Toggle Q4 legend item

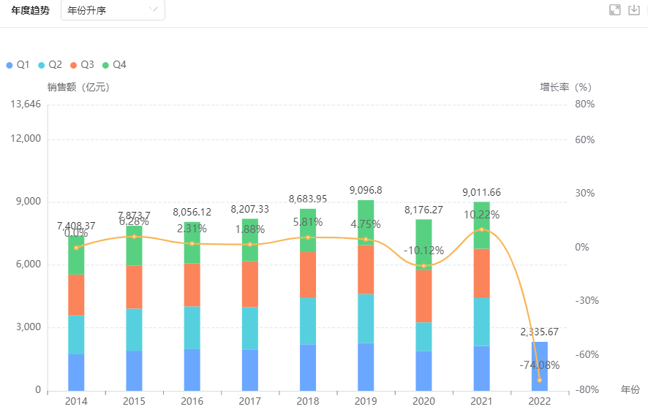(115, 65)
